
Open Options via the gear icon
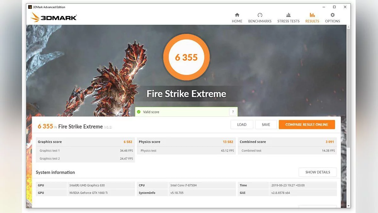pos(332,15)
